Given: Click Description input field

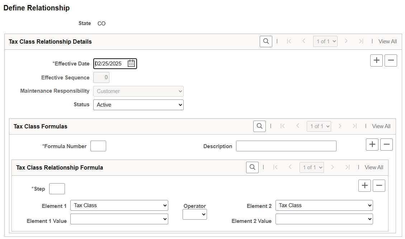Looking at the screenshot, I should coord(286,146).
